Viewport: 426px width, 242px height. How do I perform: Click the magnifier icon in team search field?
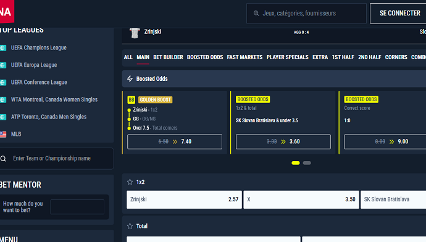3,159
